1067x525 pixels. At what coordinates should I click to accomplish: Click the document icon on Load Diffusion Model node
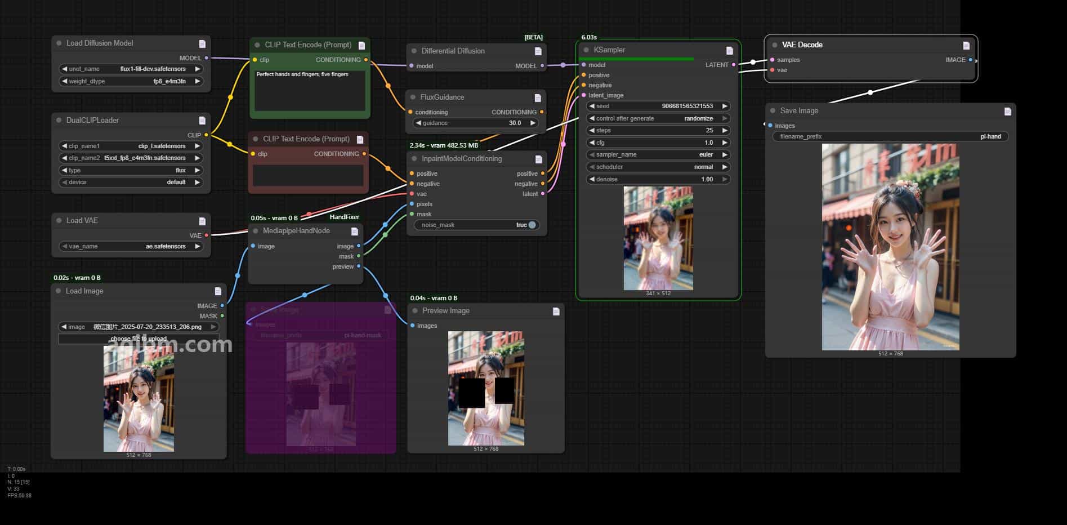pyautogui.click(x=202, y=44)
